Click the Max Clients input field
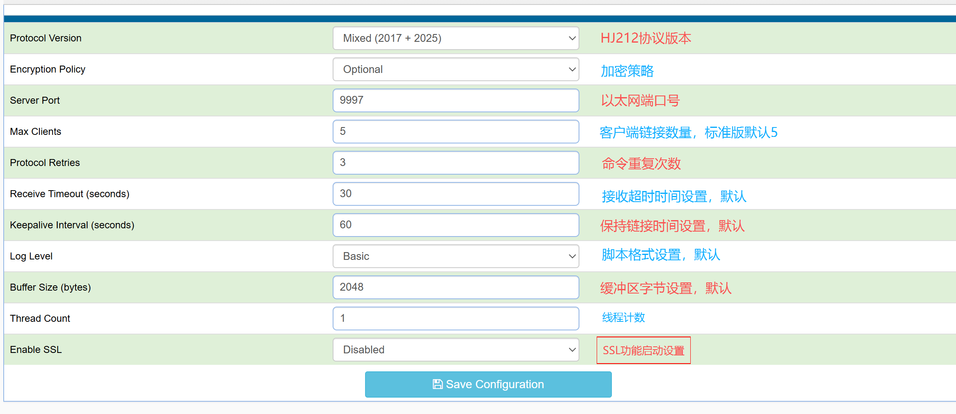The height and width of the screenshot is (414, 956). tap(456, 132)
